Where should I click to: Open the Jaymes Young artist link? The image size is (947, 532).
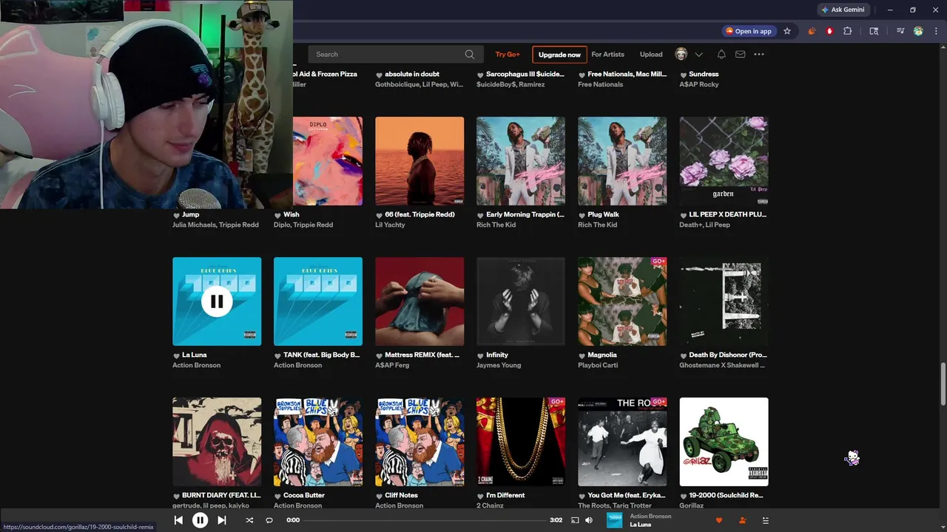(499, 365)
